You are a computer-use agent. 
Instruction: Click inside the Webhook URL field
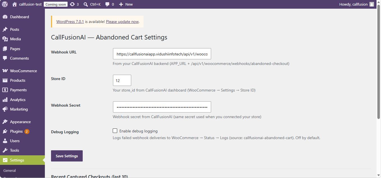pos(162,54)
